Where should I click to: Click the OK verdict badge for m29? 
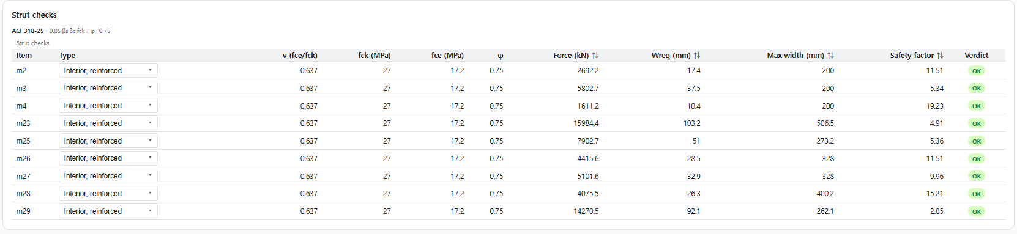(x=977, y=211)
